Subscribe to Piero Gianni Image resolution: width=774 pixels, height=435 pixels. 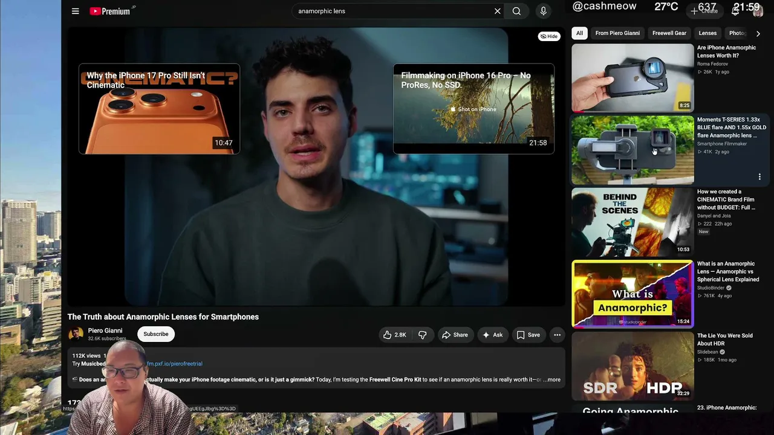coord(156,334)
